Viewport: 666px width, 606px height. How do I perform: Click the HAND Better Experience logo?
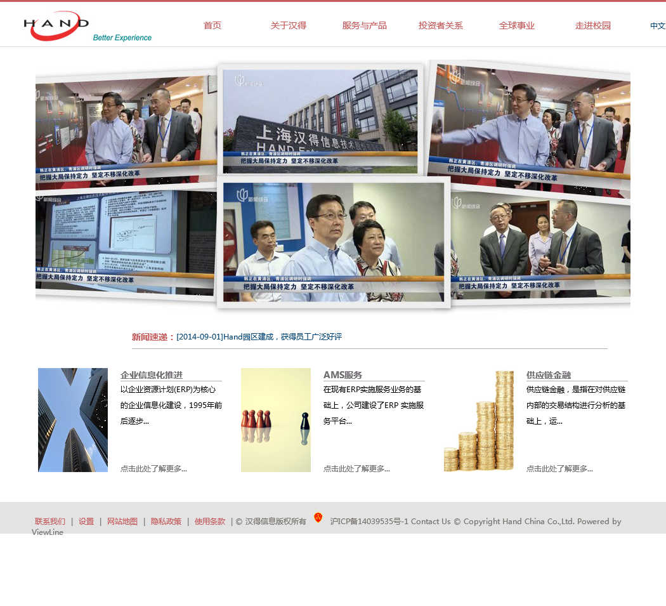click(87, 27)
